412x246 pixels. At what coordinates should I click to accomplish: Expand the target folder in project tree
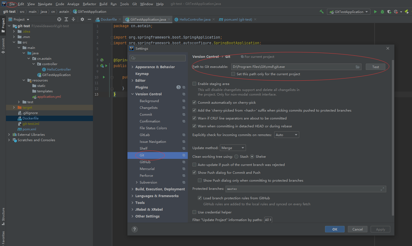[x=14, y=108]
